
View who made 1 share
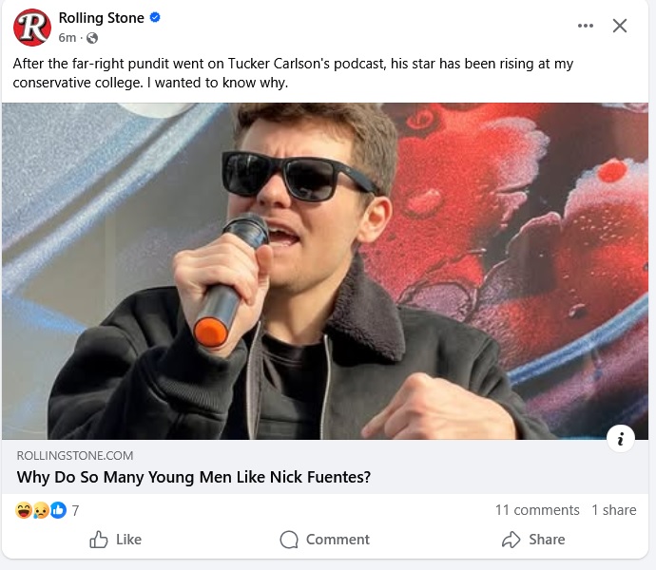pyautogui.click(x=613, y=510)
